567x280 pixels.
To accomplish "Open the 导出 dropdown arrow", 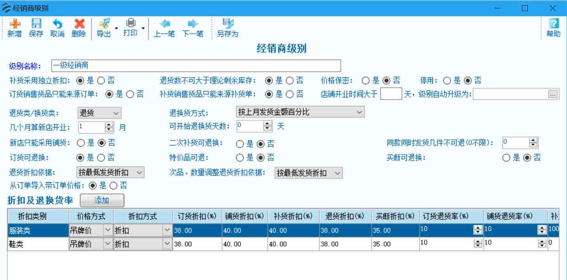I will (116, 28).
